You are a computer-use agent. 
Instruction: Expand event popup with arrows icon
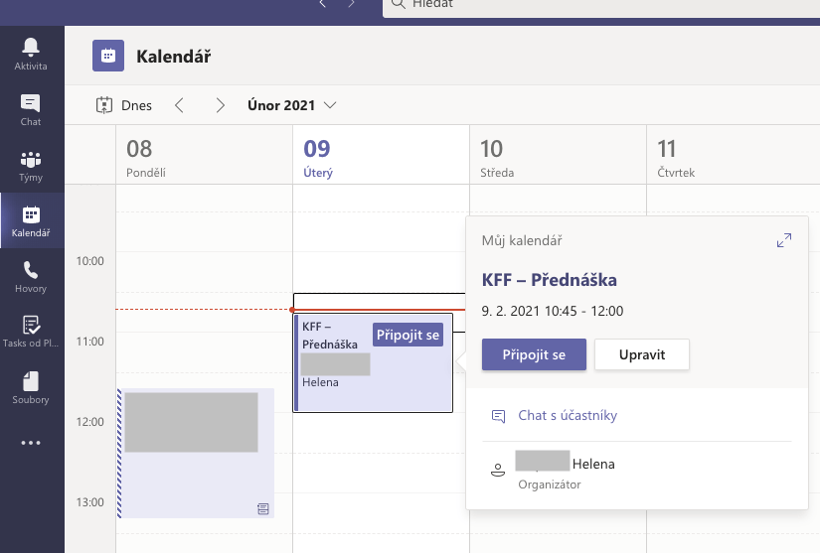click(784, 240)
